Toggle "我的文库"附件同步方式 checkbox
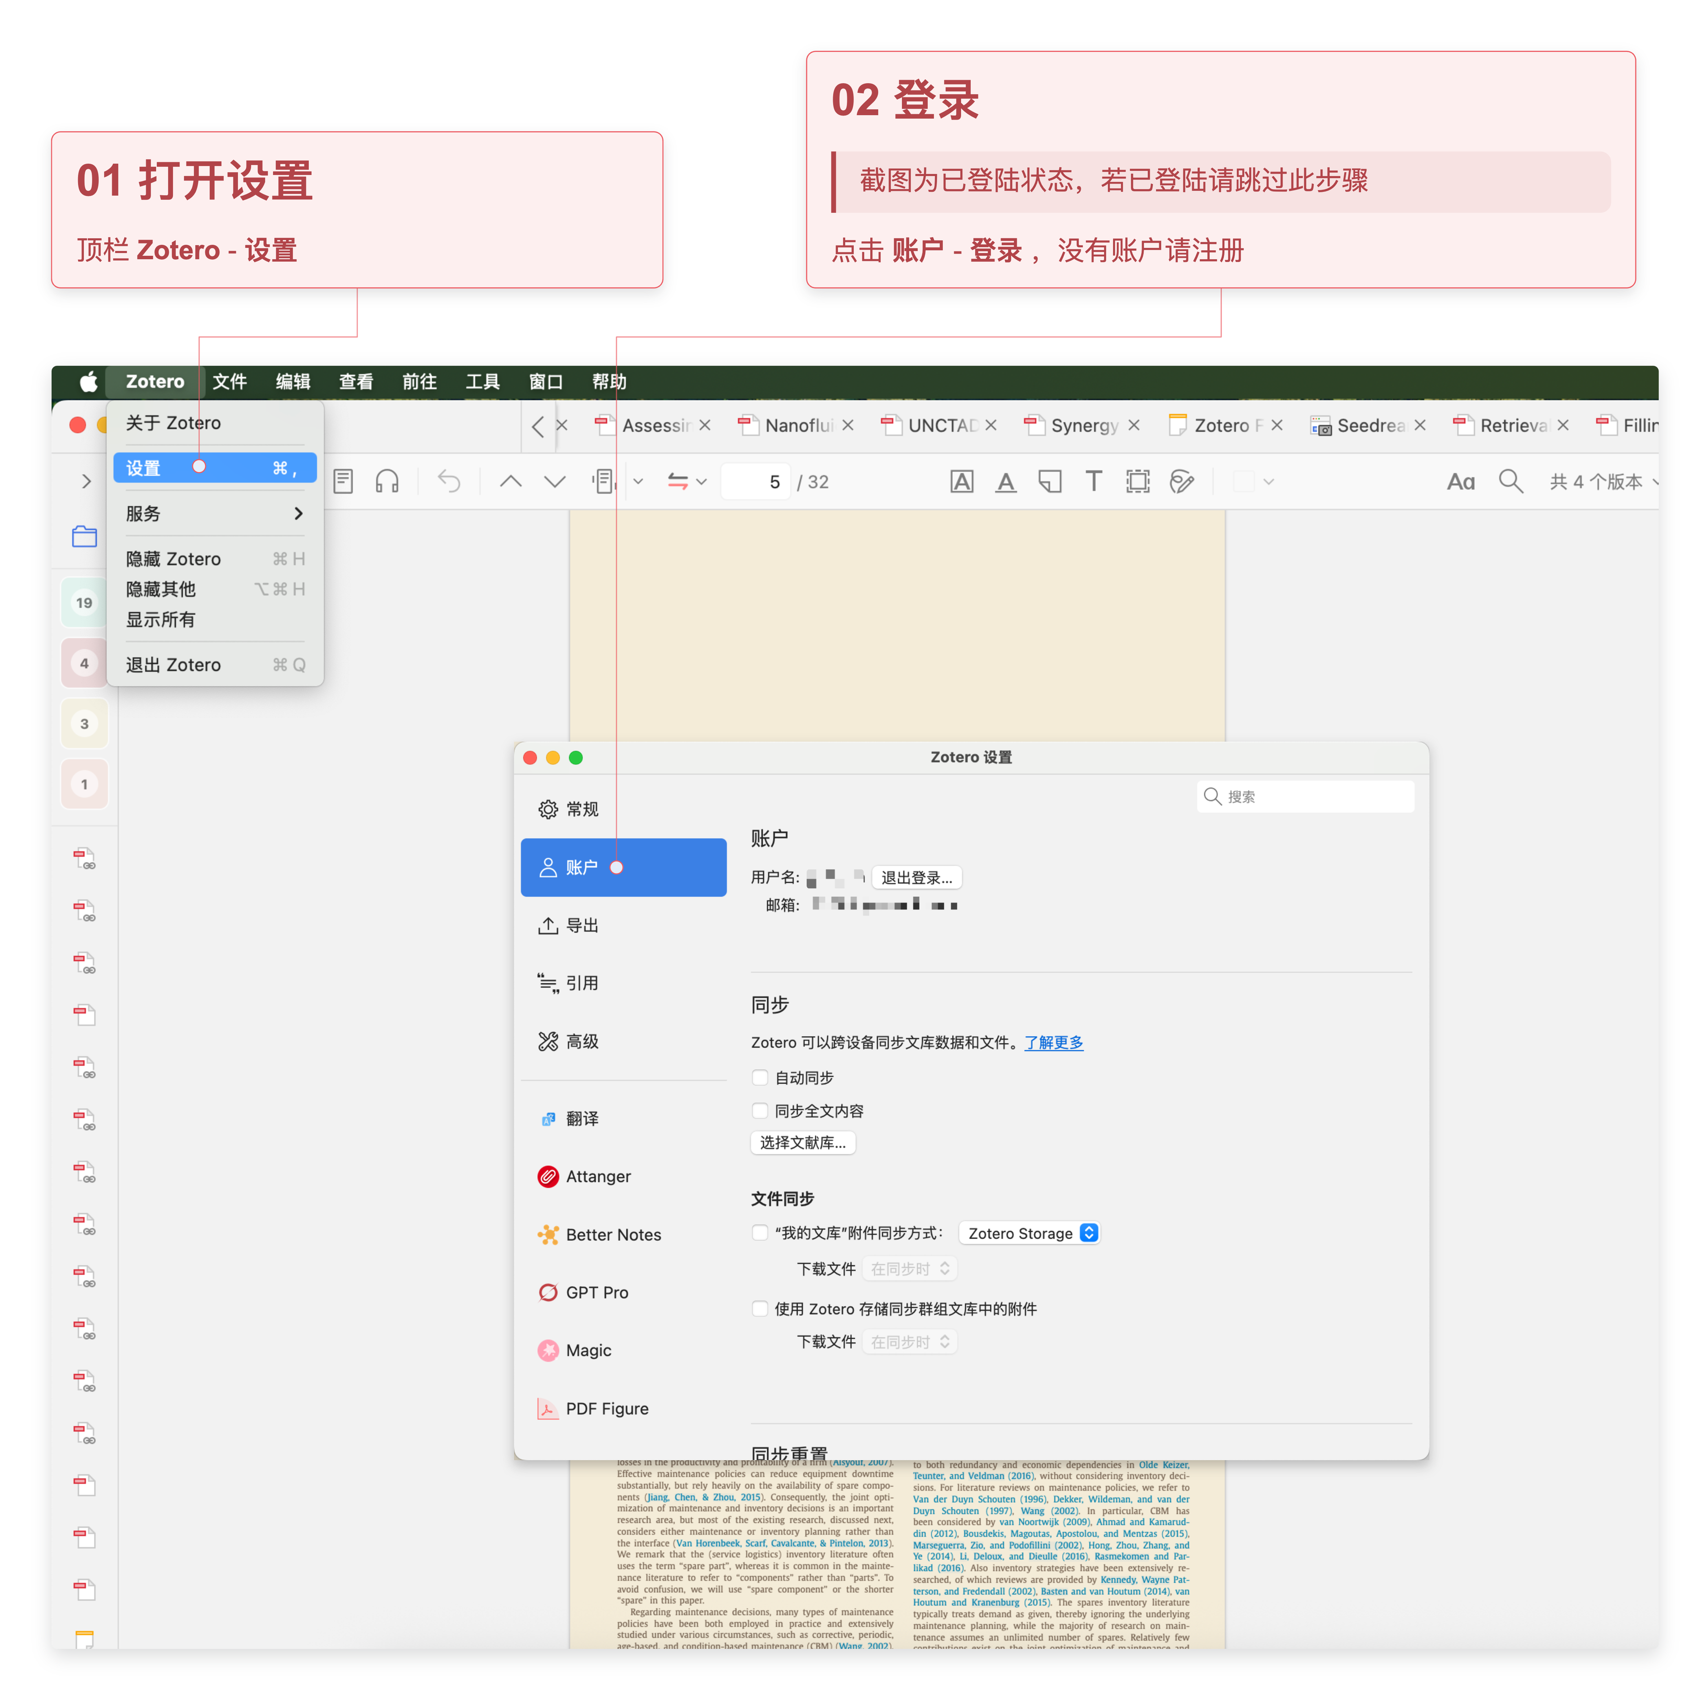Screen dimensions: 1700x1697 click(760, 1234)
